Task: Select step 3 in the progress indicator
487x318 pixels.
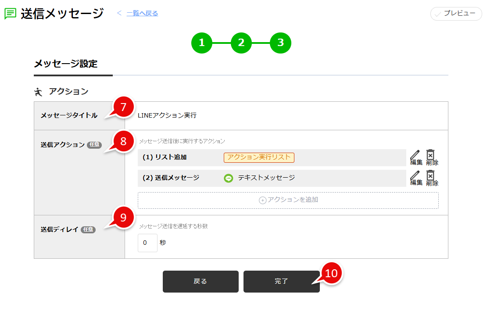Action: point(281,43)
